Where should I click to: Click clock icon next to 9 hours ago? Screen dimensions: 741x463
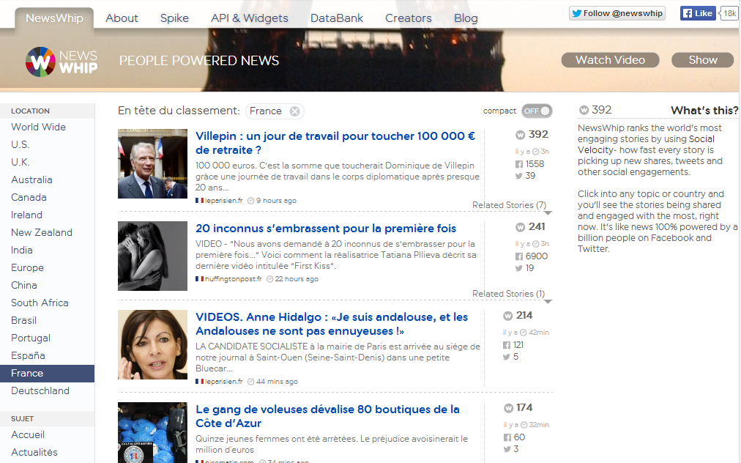[251, 201]
